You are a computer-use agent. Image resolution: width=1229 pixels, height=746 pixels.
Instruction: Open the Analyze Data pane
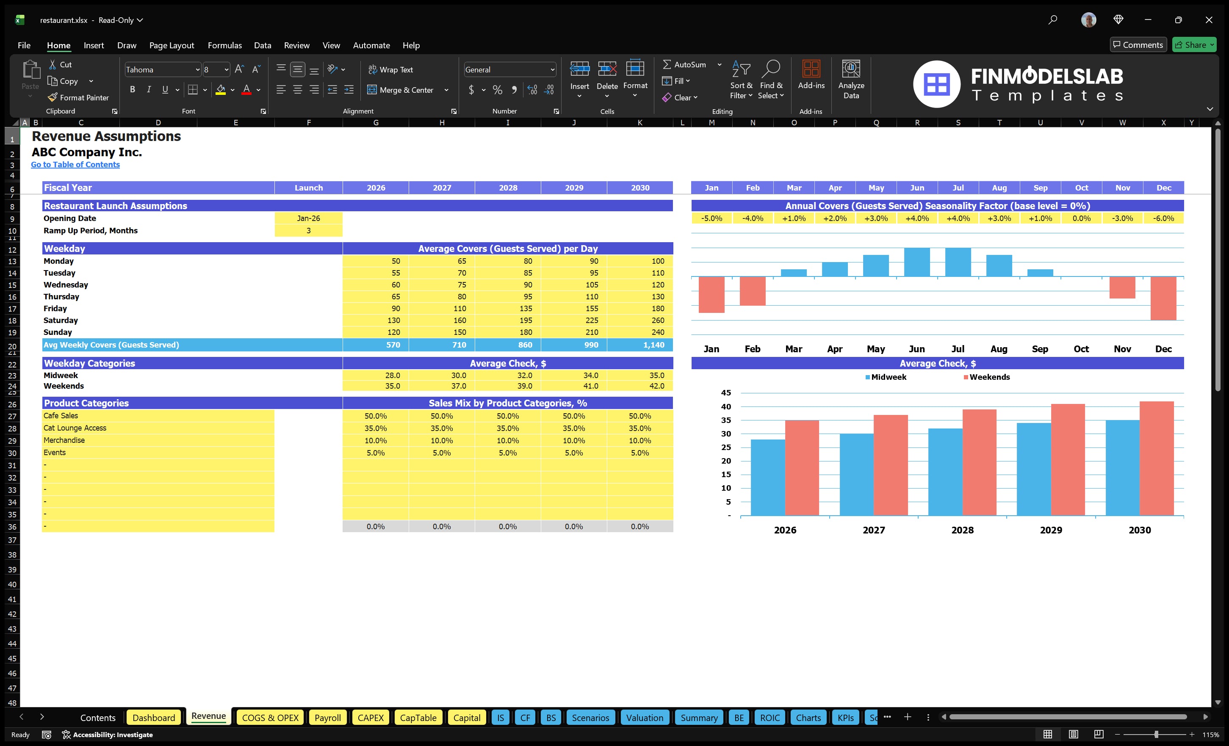click(x=851, y=80)
